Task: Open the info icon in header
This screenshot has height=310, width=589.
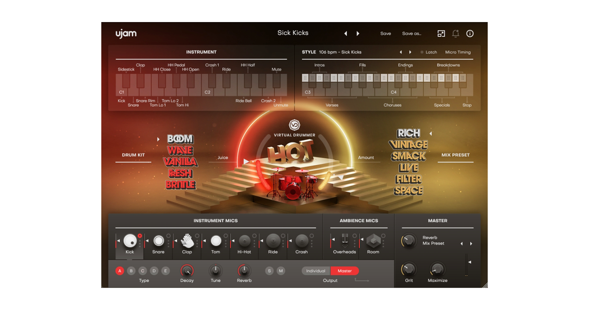Action: click(x=470, y=33)
